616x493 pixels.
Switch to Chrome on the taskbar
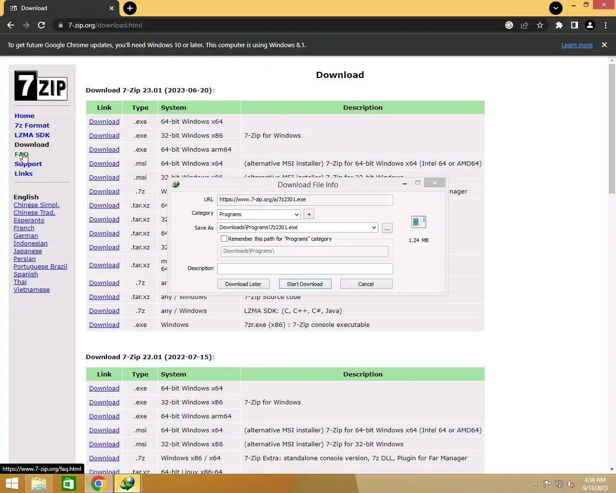(x=98, y=483)
